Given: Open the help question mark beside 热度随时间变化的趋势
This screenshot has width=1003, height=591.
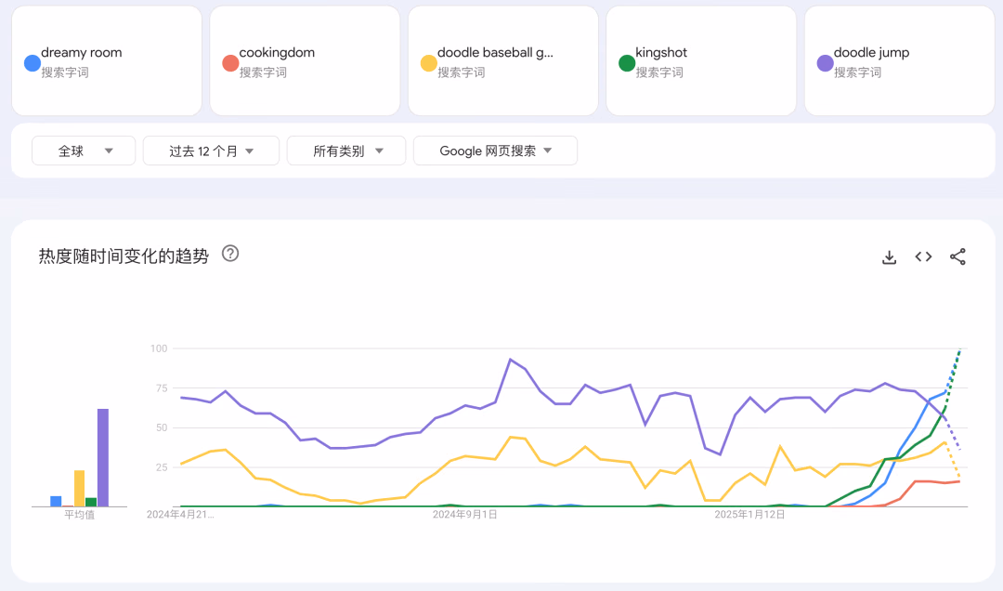Looking at the screenshot, I should [x=230, y=254].
